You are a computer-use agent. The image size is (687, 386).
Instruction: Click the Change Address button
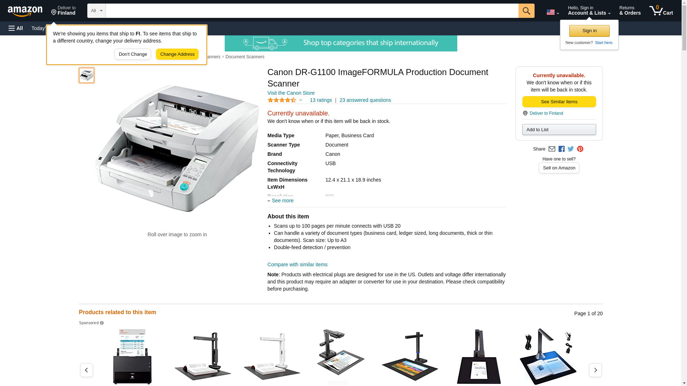coord(177,54)
